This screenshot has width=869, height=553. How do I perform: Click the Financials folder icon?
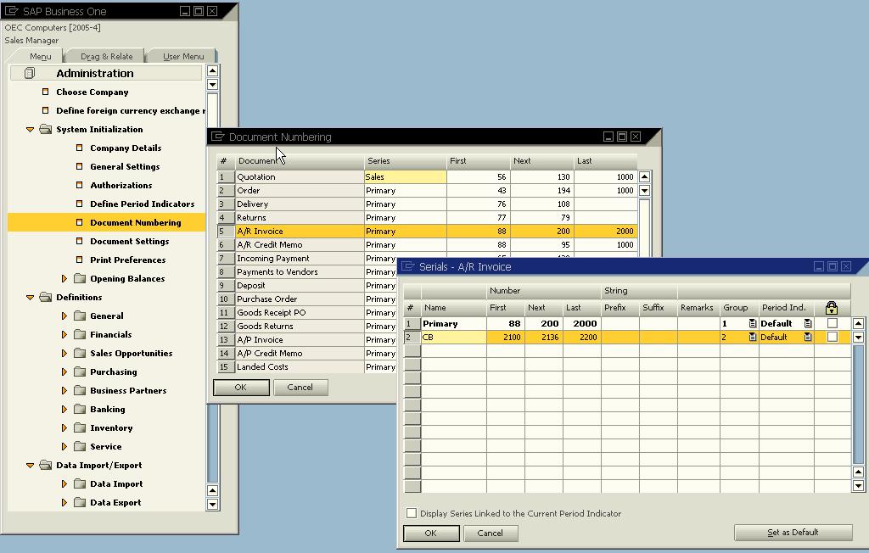(80, 334)
